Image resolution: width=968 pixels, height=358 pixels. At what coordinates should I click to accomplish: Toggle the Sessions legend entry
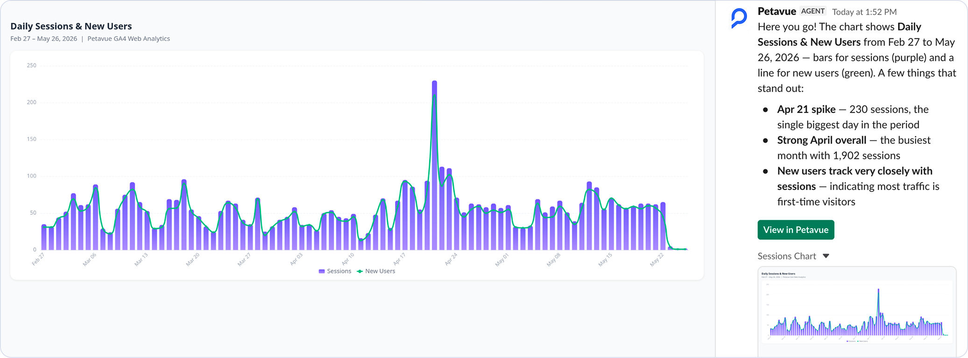click(335, 271)
